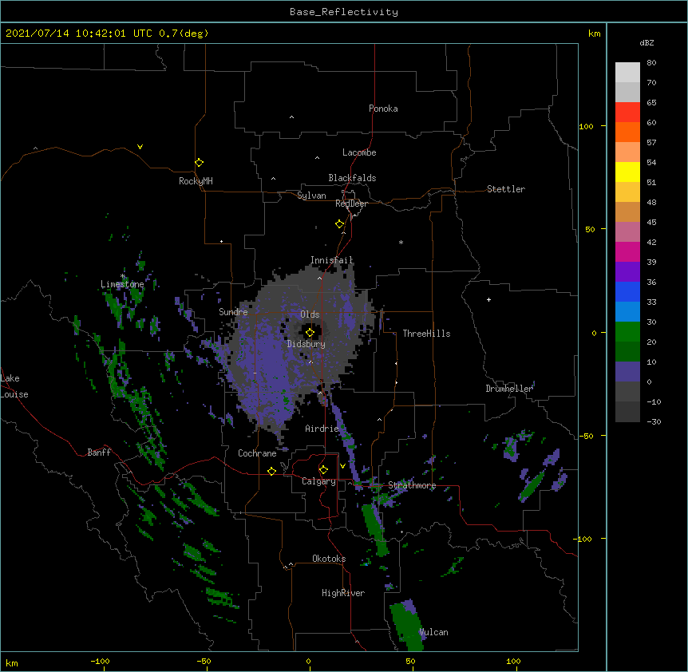
Task: Click the Olds city label
Action: pyautogui.click(x=310, y=314)
